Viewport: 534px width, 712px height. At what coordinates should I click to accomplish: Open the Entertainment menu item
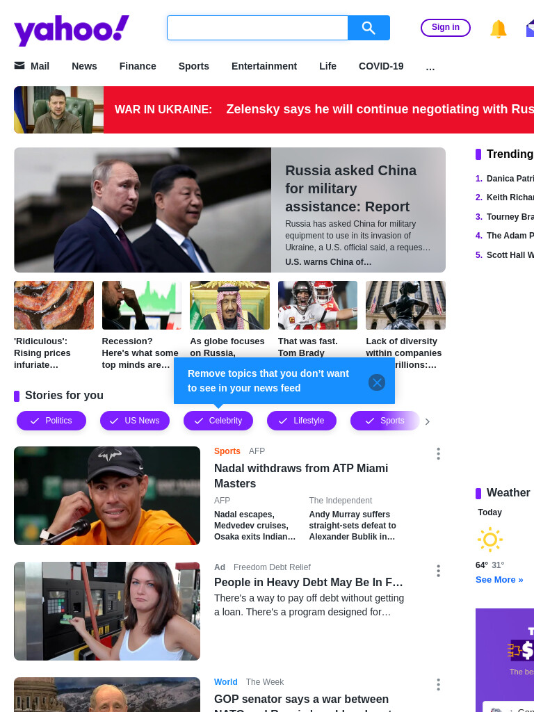pyautogui.click(x=264, y=66)
